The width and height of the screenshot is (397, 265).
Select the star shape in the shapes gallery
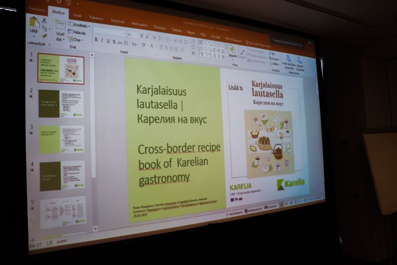coord(223,57)
